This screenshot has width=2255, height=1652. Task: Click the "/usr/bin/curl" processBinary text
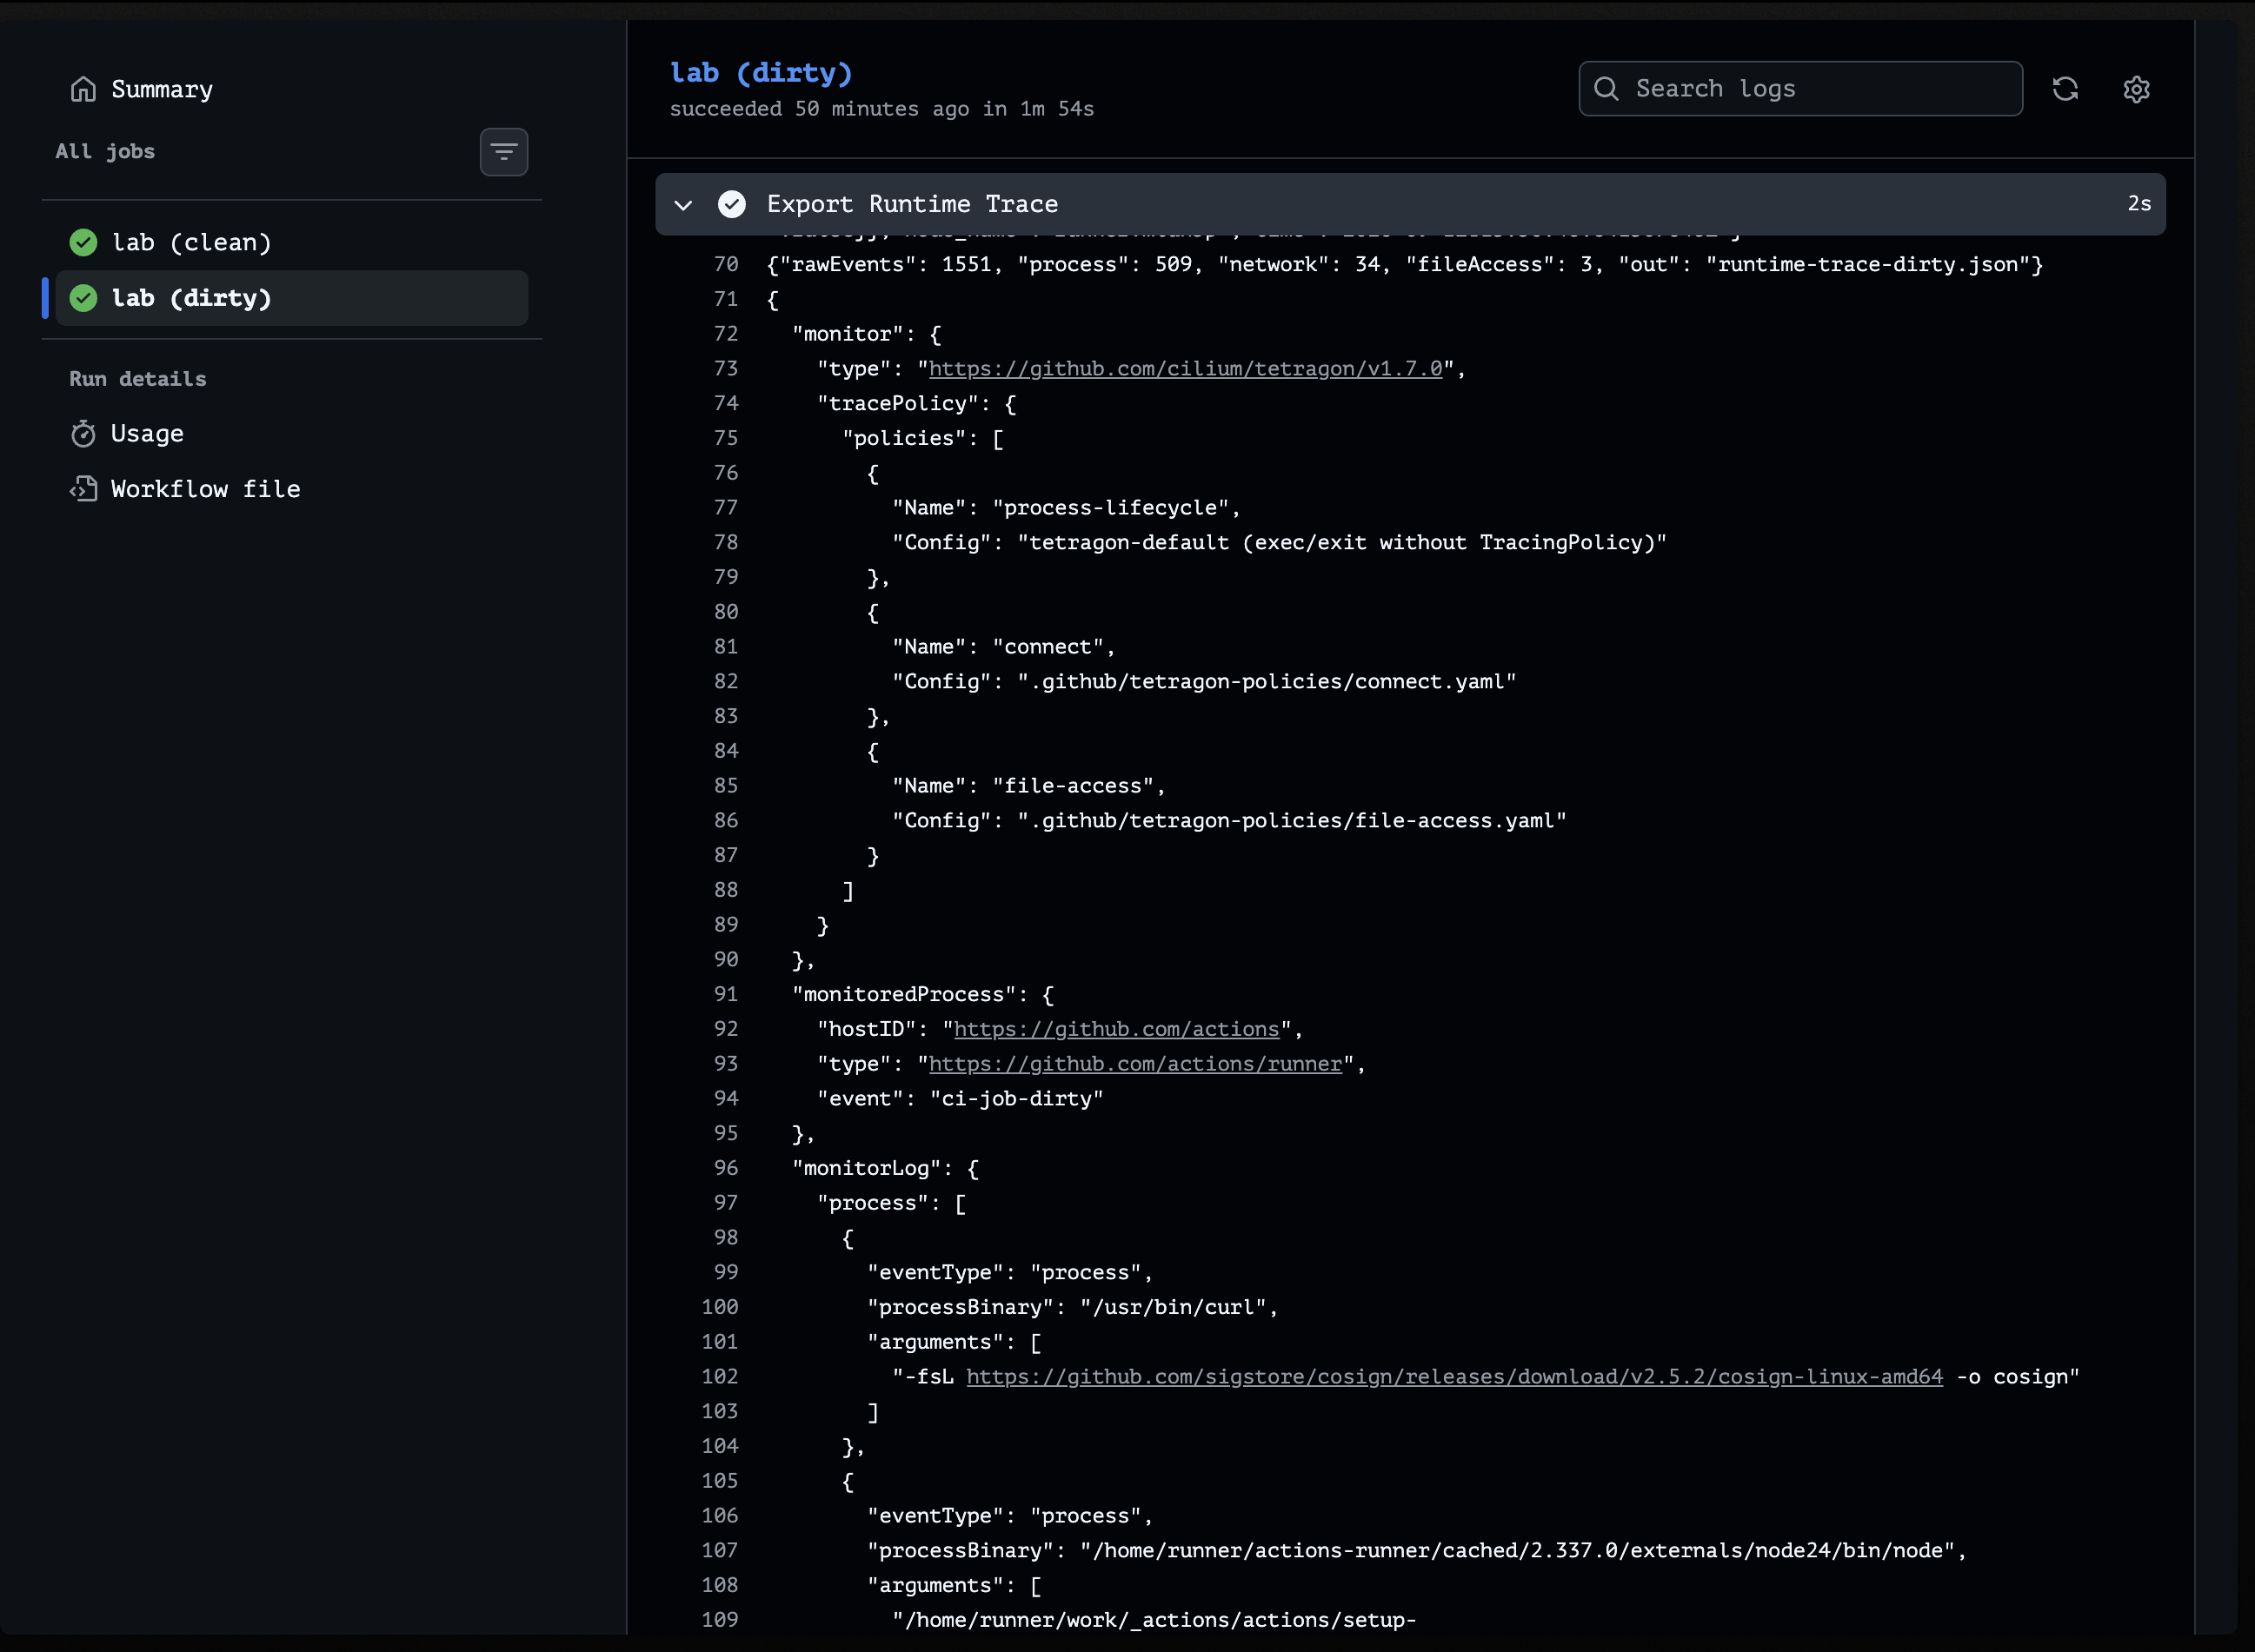(1174, 1308)
